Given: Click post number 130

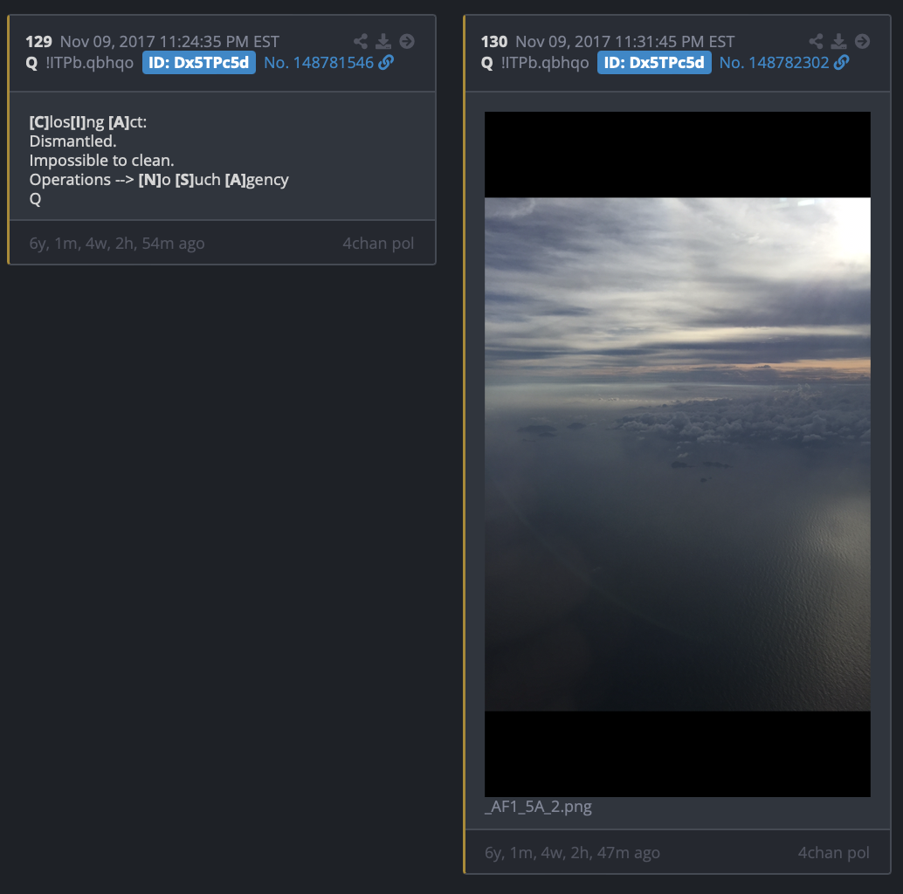Looking at the screenshot, I should point(494,41).
